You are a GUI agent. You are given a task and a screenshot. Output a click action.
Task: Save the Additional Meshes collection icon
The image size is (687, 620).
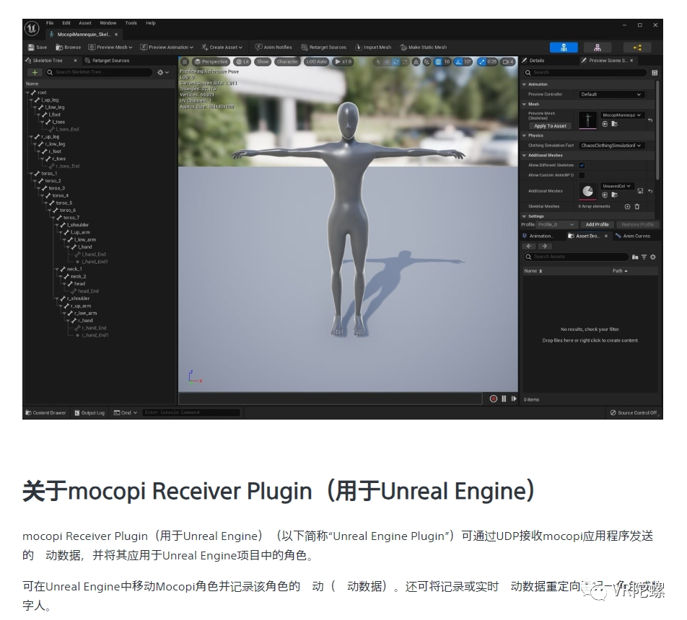click(640, 191)
